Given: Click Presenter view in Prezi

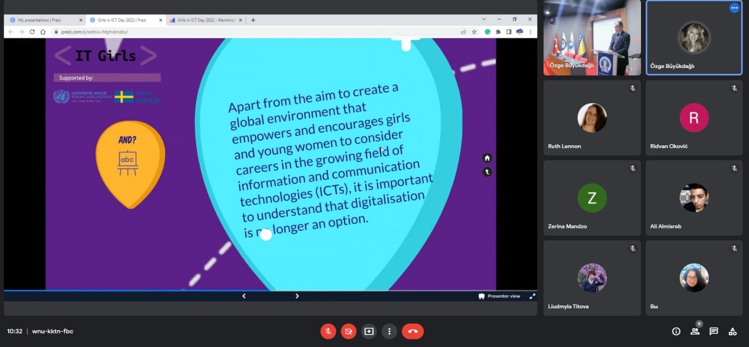Looking at the screenshot, I should click(x=500, y=296).
